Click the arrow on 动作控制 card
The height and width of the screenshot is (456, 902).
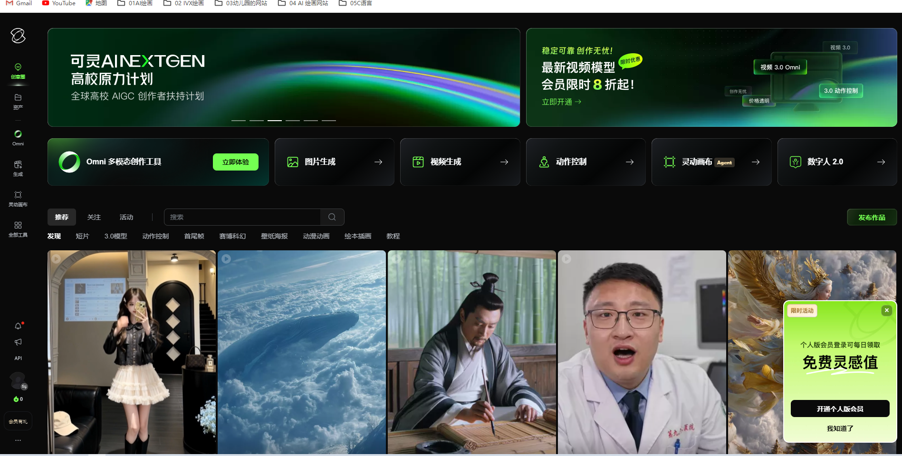pos(630,162)
